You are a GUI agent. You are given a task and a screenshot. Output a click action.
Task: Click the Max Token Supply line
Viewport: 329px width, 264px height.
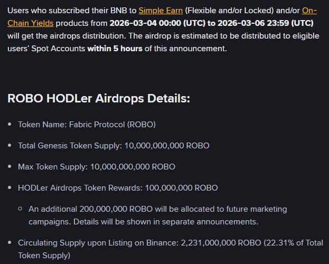[96, 166]
